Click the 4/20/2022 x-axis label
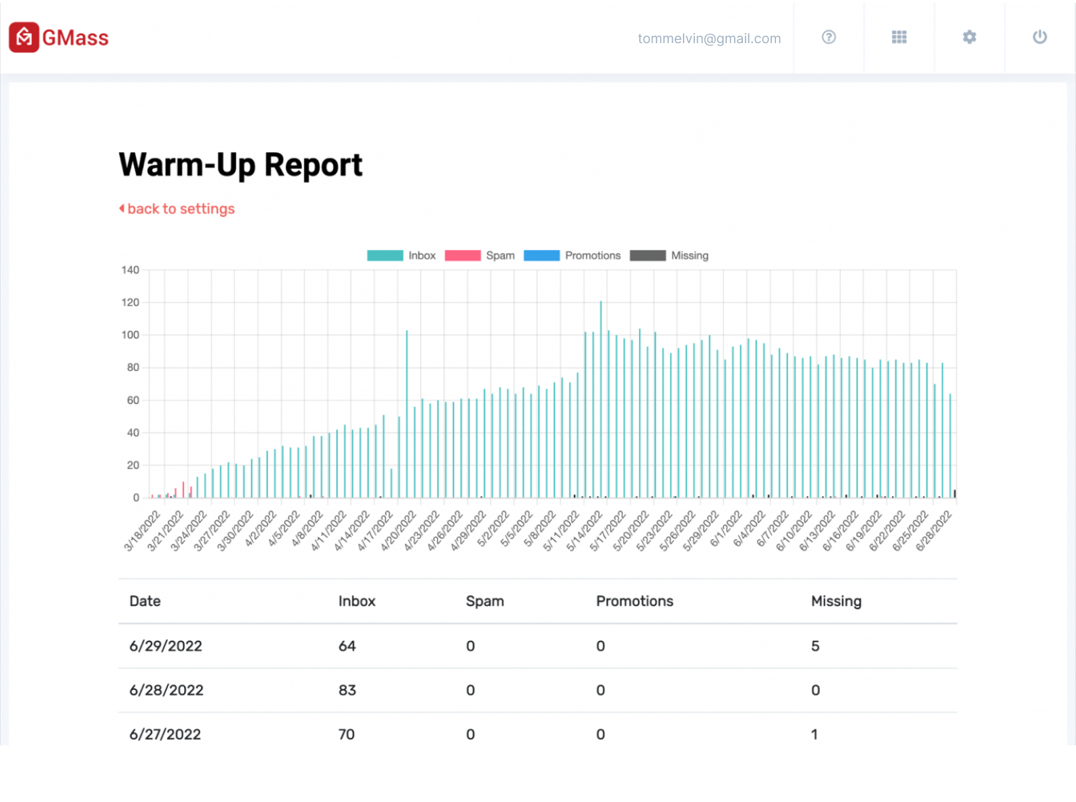Screen dimensions: 1076x802 click(398, 530)
